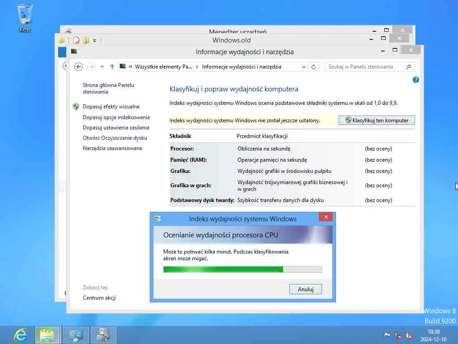Click the Control Panel icon in address bar
This screenshot has width=458, height=344.
coord(123,66)
